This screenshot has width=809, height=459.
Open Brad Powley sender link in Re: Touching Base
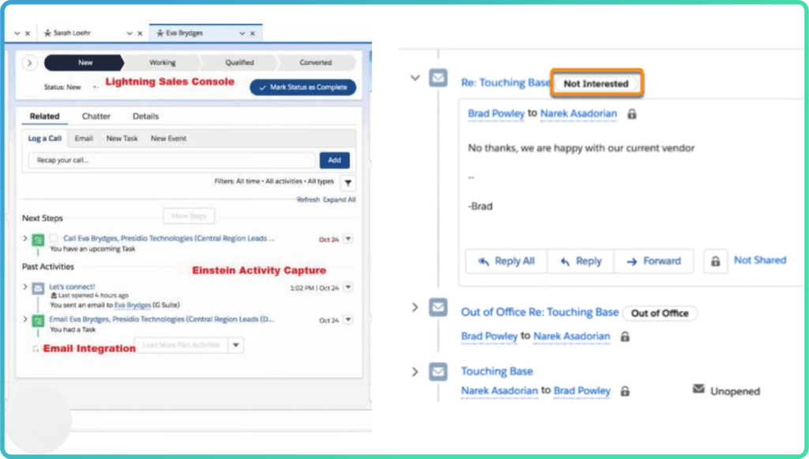[x=496, y=114]
